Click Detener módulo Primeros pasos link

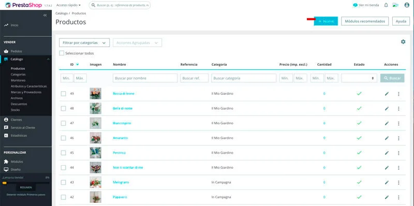tap(26, 195)
